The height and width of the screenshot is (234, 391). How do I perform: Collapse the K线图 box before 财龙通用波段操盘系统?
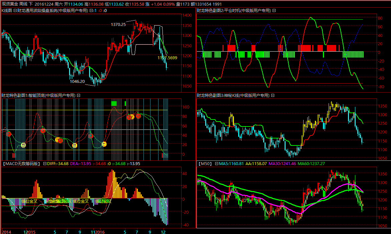(15, 11)
